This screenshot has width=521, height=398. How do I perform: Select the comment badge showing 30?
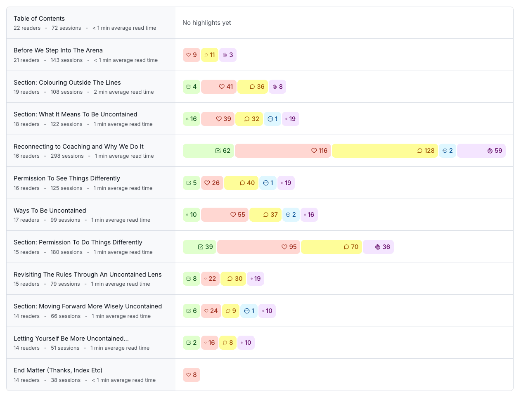pos(234,279)
